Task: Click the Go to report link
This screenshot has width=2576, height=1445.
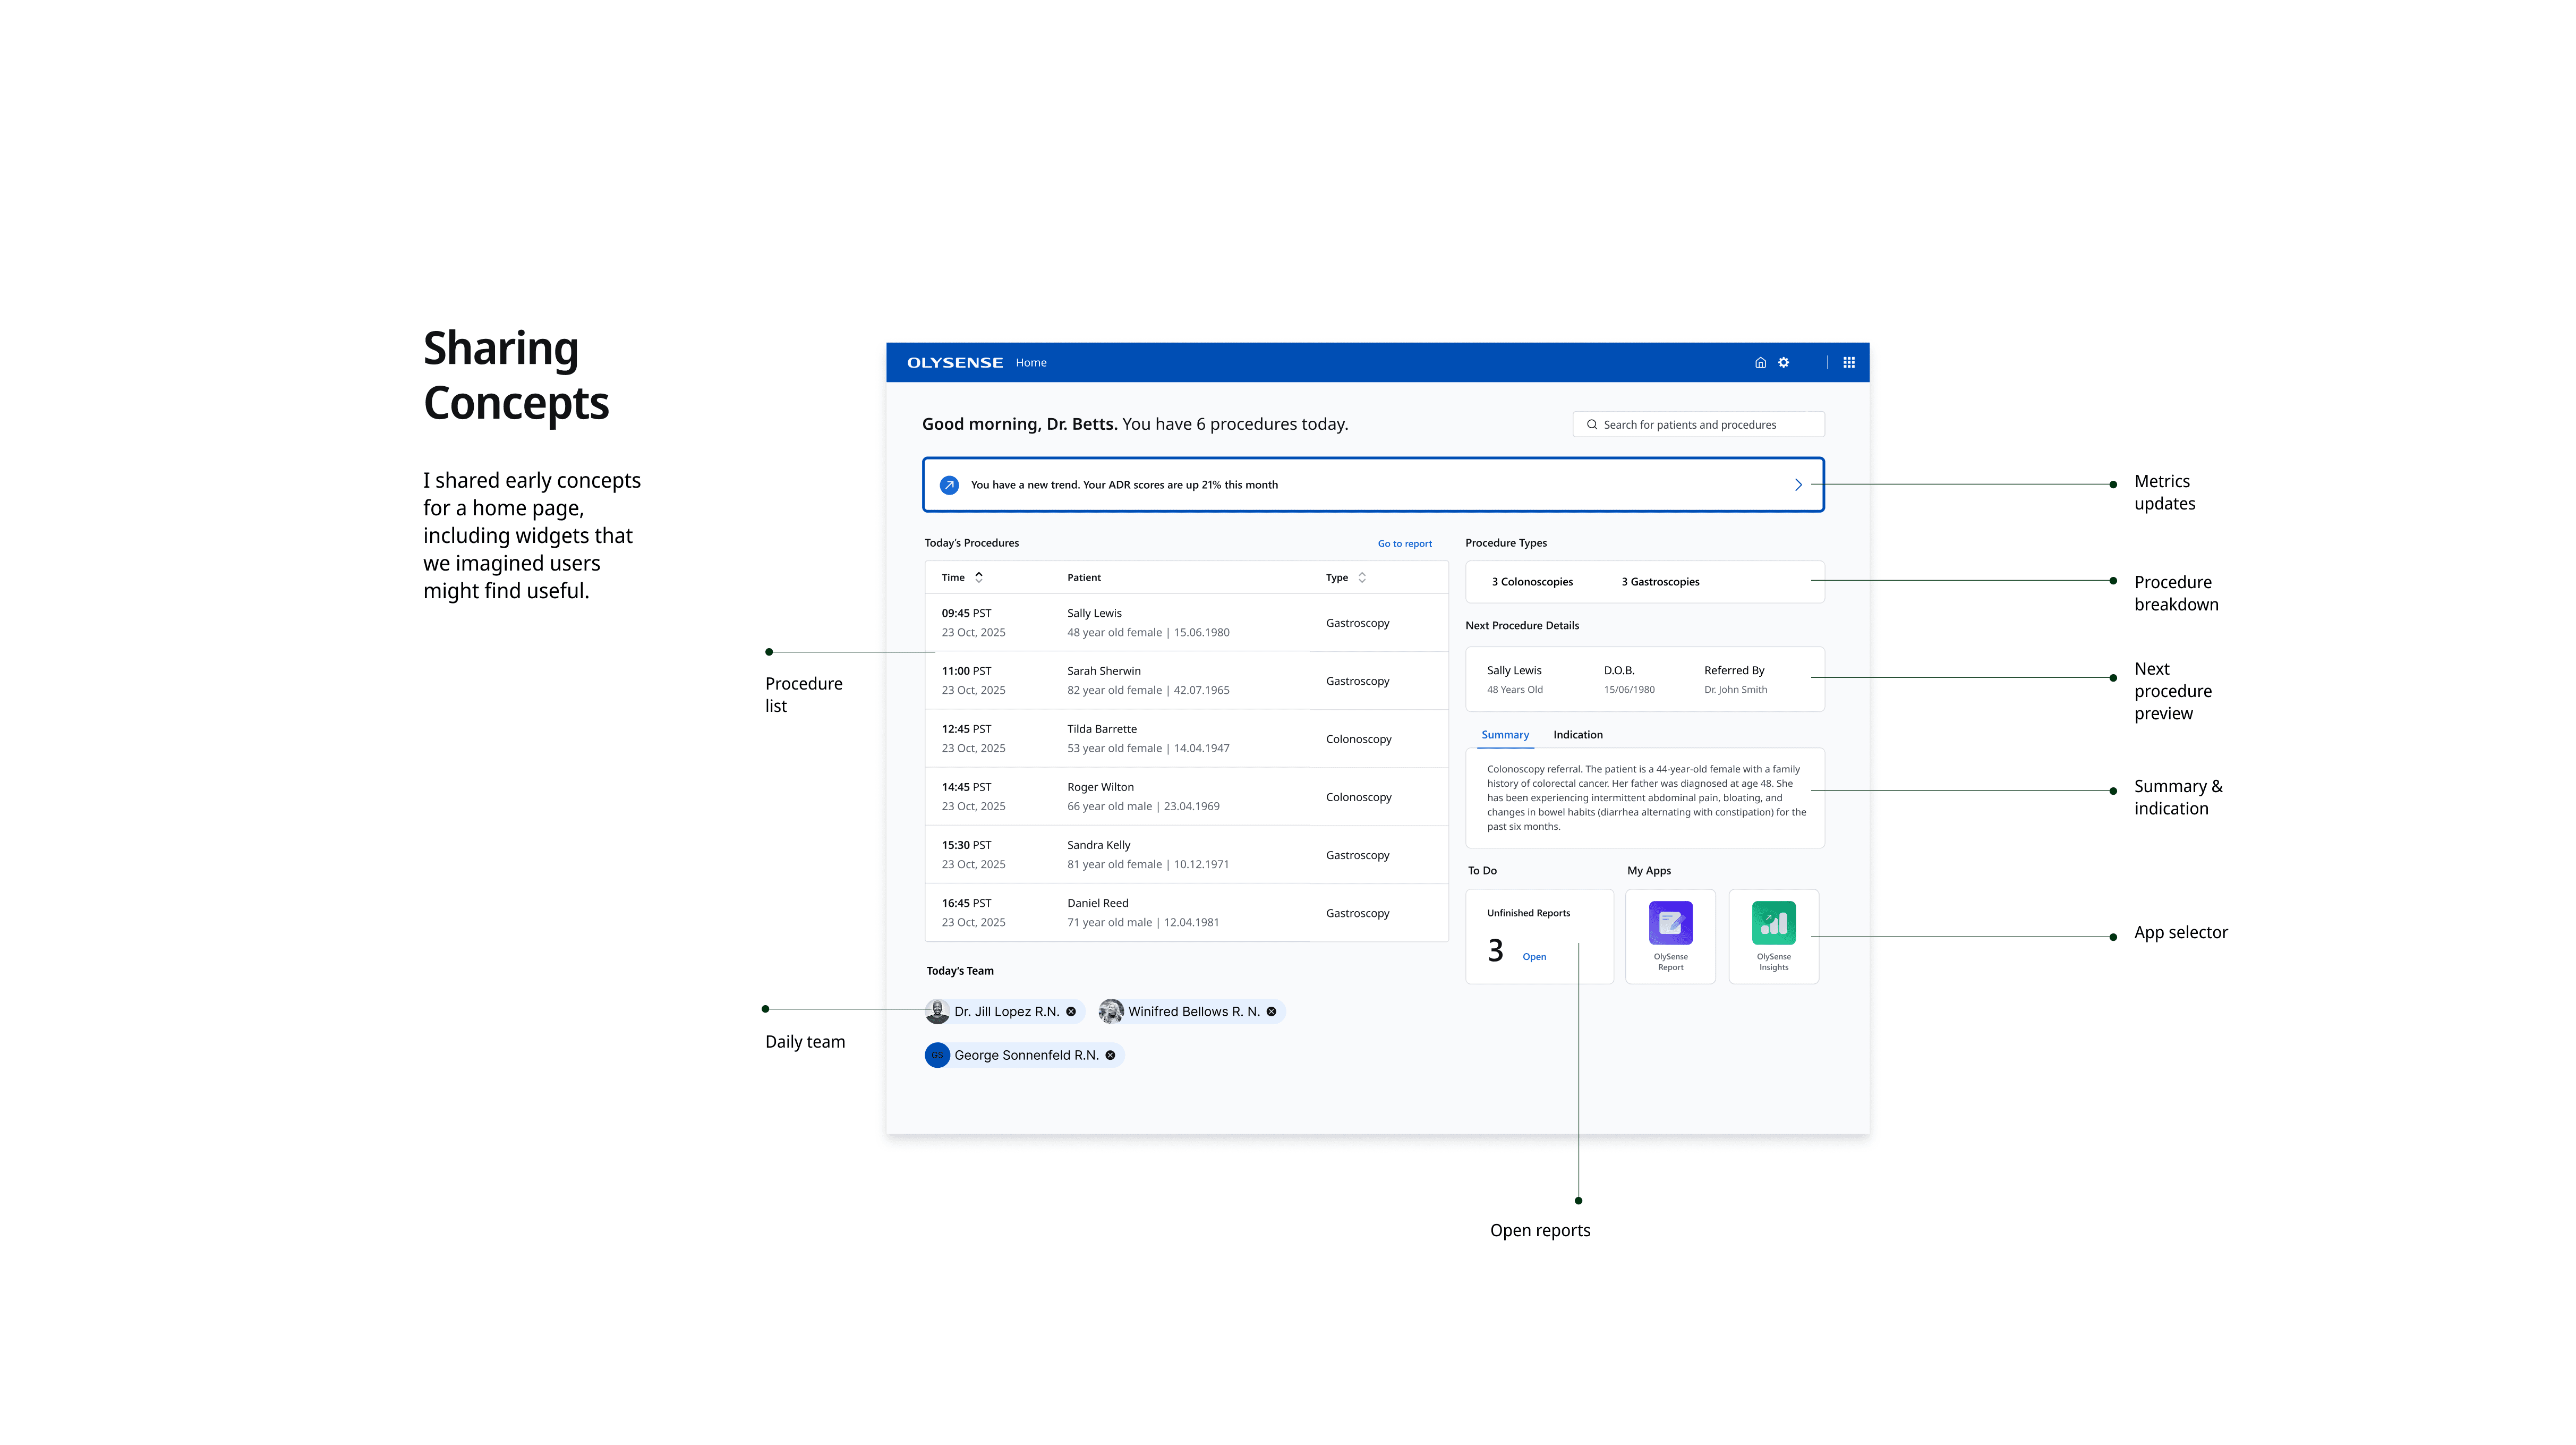Action: pyautogui.click(x=1404, y=544)
